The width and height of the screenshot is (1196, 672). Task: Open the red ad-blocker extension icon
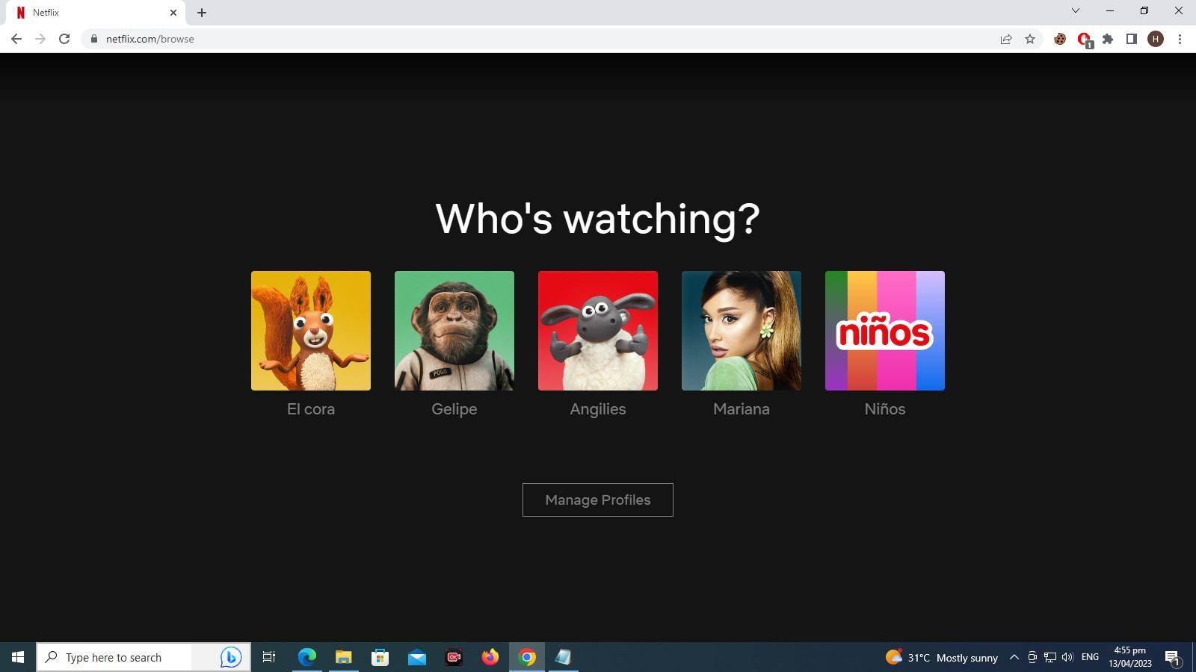[1084, 40]
